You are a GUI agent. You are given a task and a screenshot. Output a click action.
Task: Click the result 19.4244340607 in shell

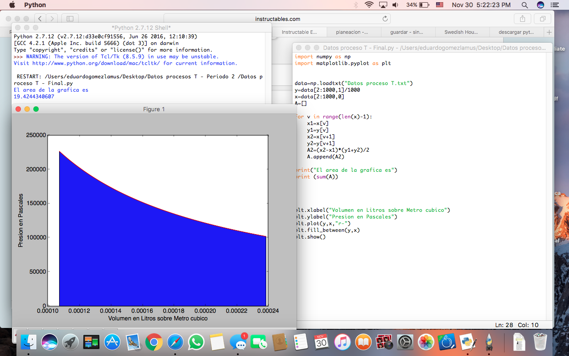click(34, 97)
